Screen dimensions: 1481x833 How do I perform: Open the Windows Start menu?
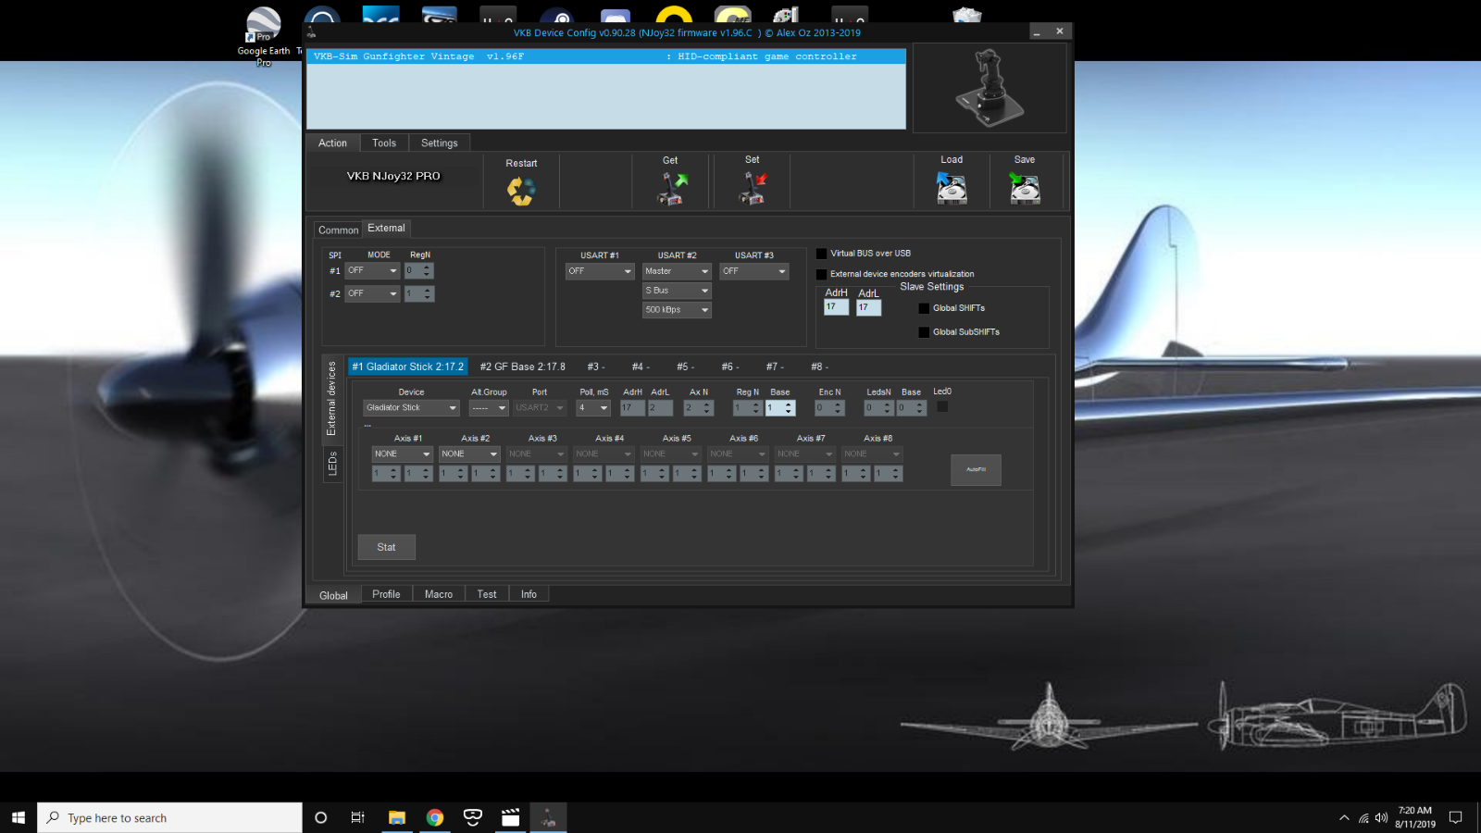19,817
